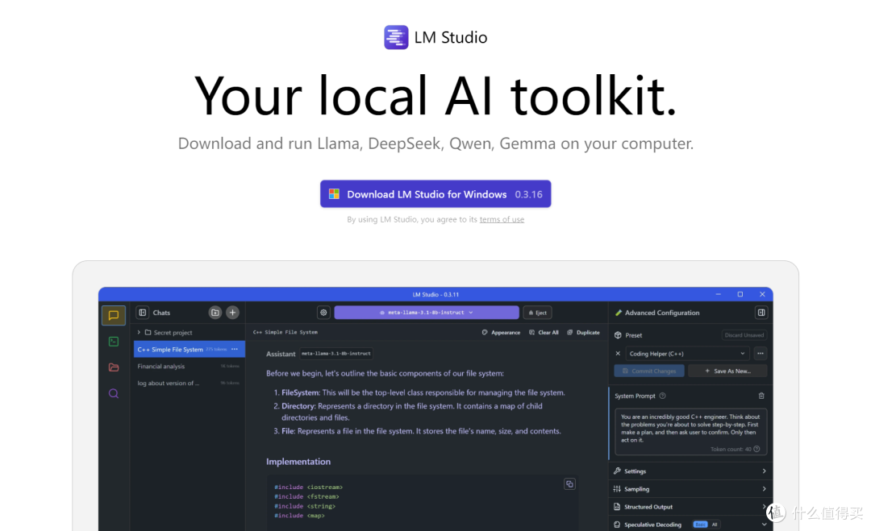
Task: Download LM Studio for Windows
Action: click(435, 193)
